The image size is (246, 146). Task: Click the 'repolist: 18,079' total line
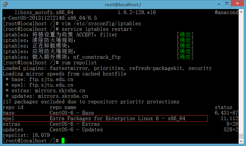click(26, 135)
